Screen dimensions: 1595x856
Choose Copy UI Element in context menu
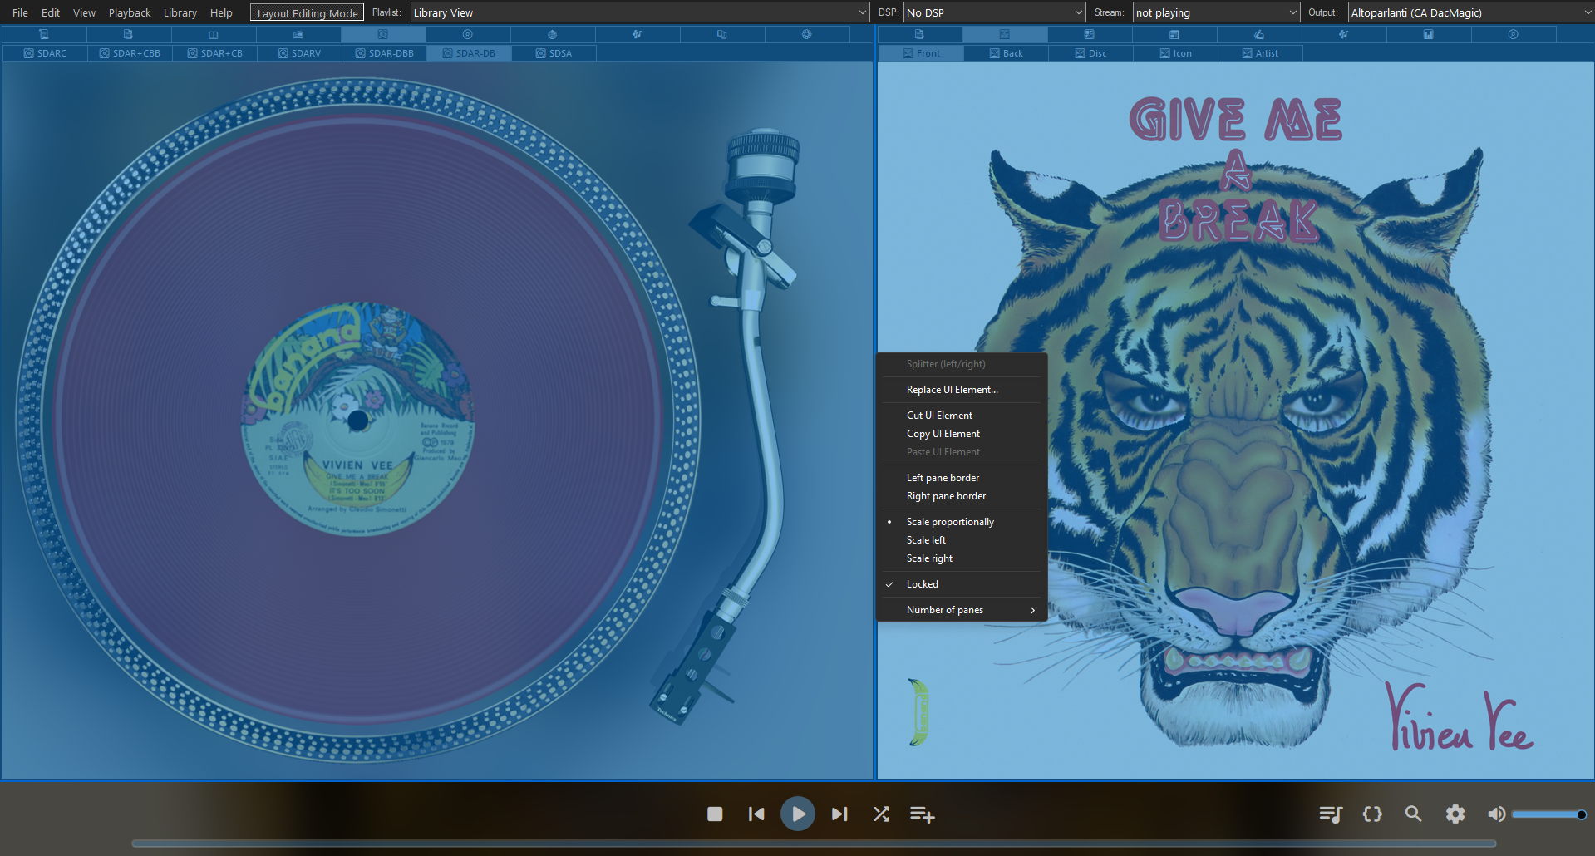click(x=962, y=434)
